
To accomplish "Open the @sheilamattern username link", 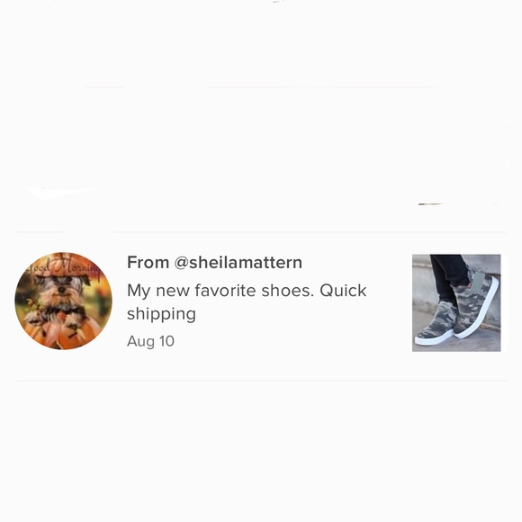I will click(238, 263).
